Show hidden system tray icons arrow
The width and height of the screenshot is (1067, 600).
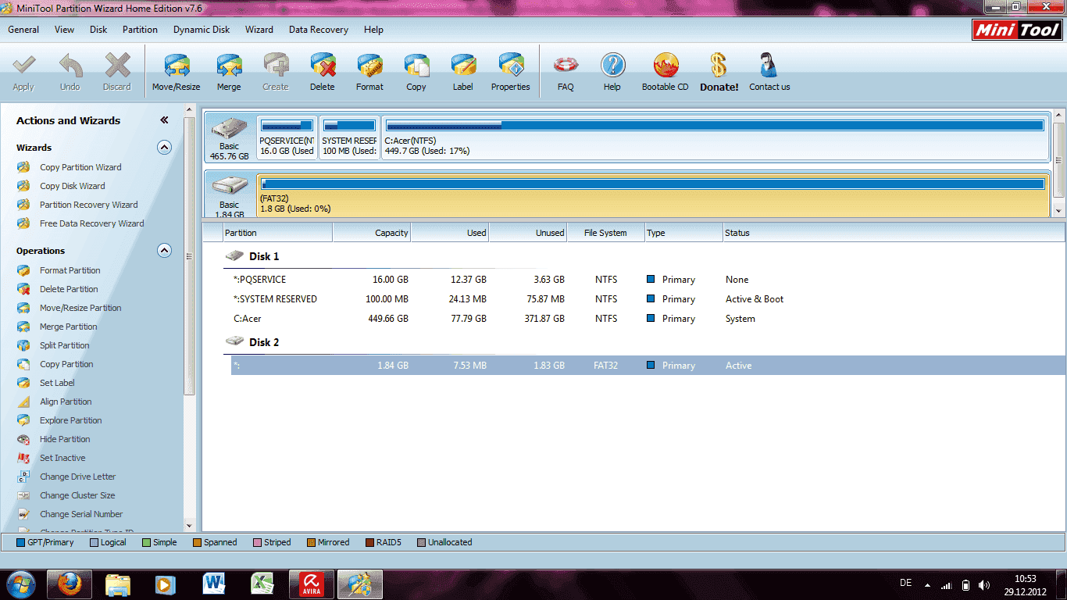tap(927, 584)
